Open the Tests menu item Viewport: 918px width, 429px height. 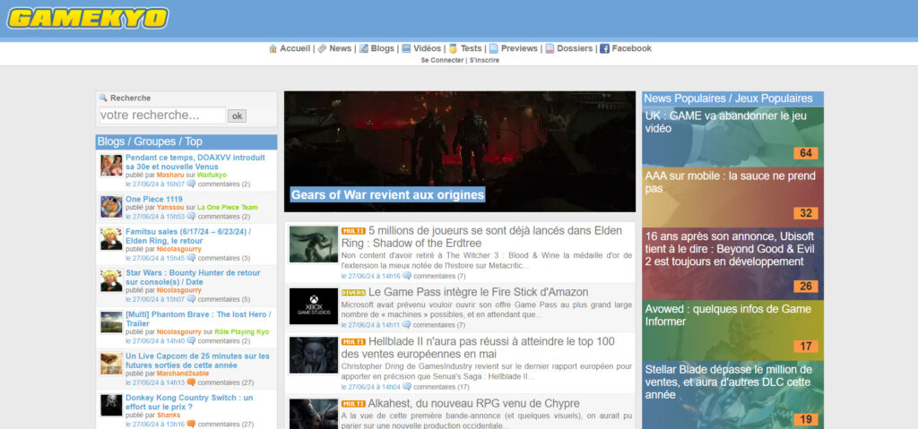pos(471,48)
